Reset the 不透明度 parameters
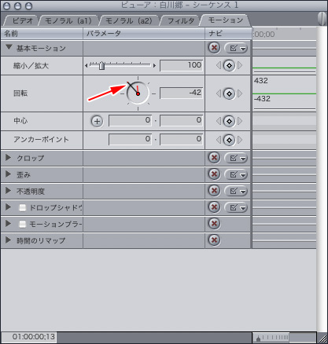The width and height of the screenshot is (328, 344). [x=214, y=191]
